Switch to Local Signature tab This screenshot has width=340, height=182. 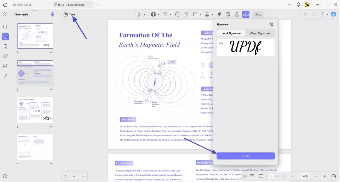[x=231, y=33]
